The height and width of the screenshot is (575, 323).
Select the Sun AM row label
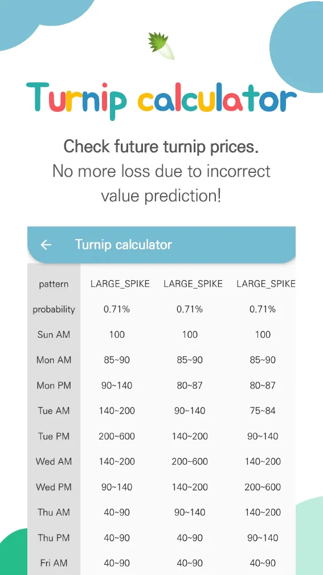pos(54,335)
